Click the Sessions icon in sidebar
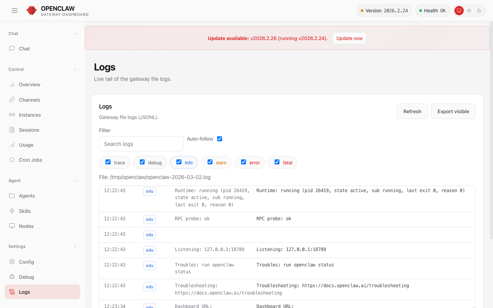This screenshot has height=308, width=493. point(12,130)
